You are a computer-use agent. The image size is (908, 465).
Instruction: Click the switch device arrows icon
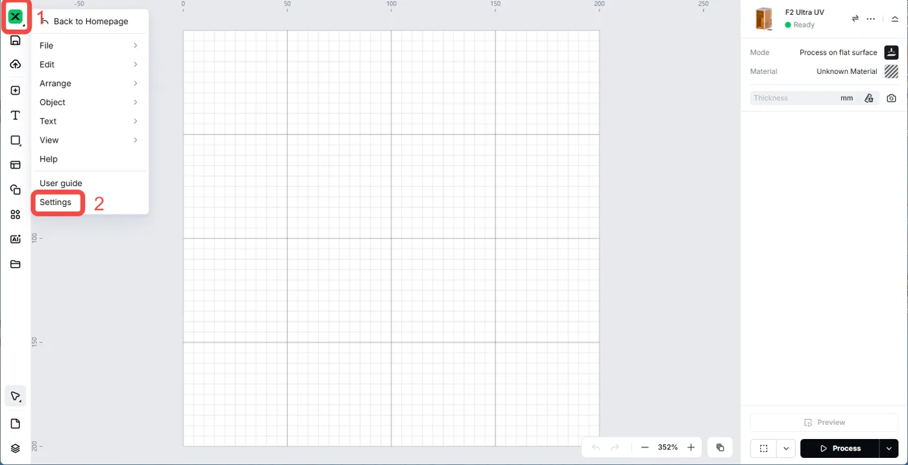pos(855,18)
